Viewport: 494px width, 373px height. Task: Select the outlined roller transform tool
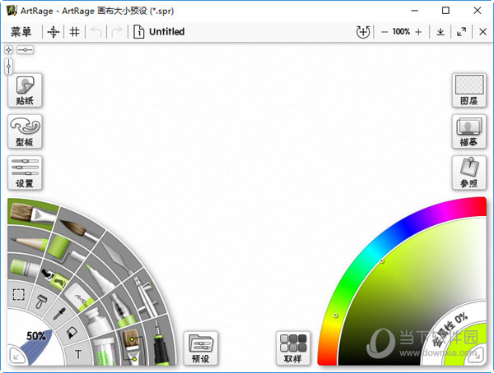(40, 302)
